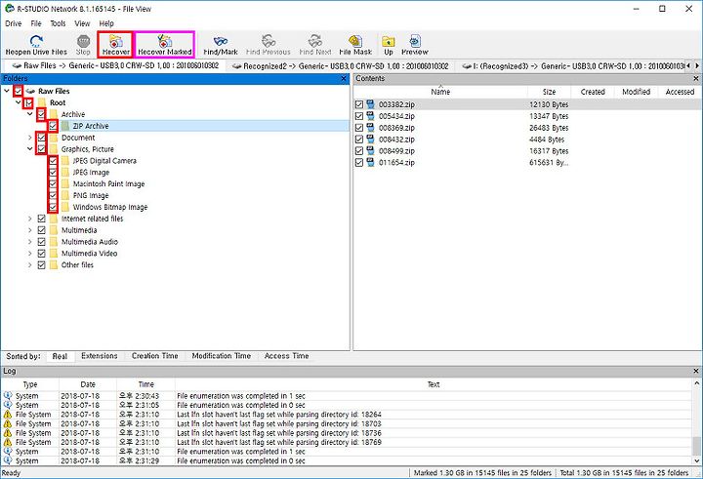Select the Macintosh Paint Image folder

(109, 183)
